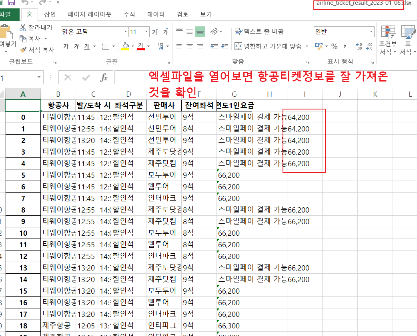Click the formula bar confirm check icon
Image resolution: width=417 pixels, height=336 pixels.
pyautogui.click(x=86, y=78)
